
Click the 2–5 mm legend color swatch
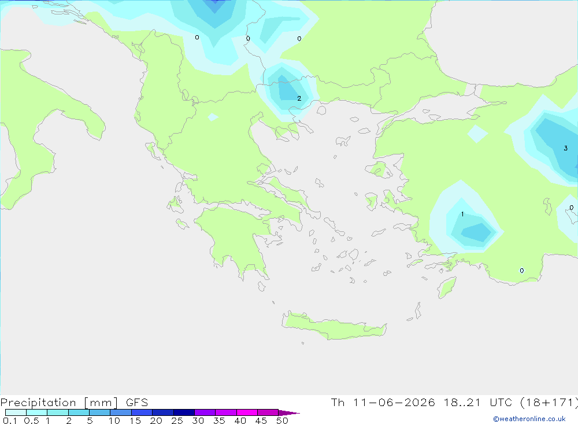(79, 412)
